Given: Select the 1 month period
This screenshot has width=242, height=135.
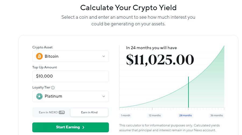Looking at the screenshot, I should pos(126,115).
